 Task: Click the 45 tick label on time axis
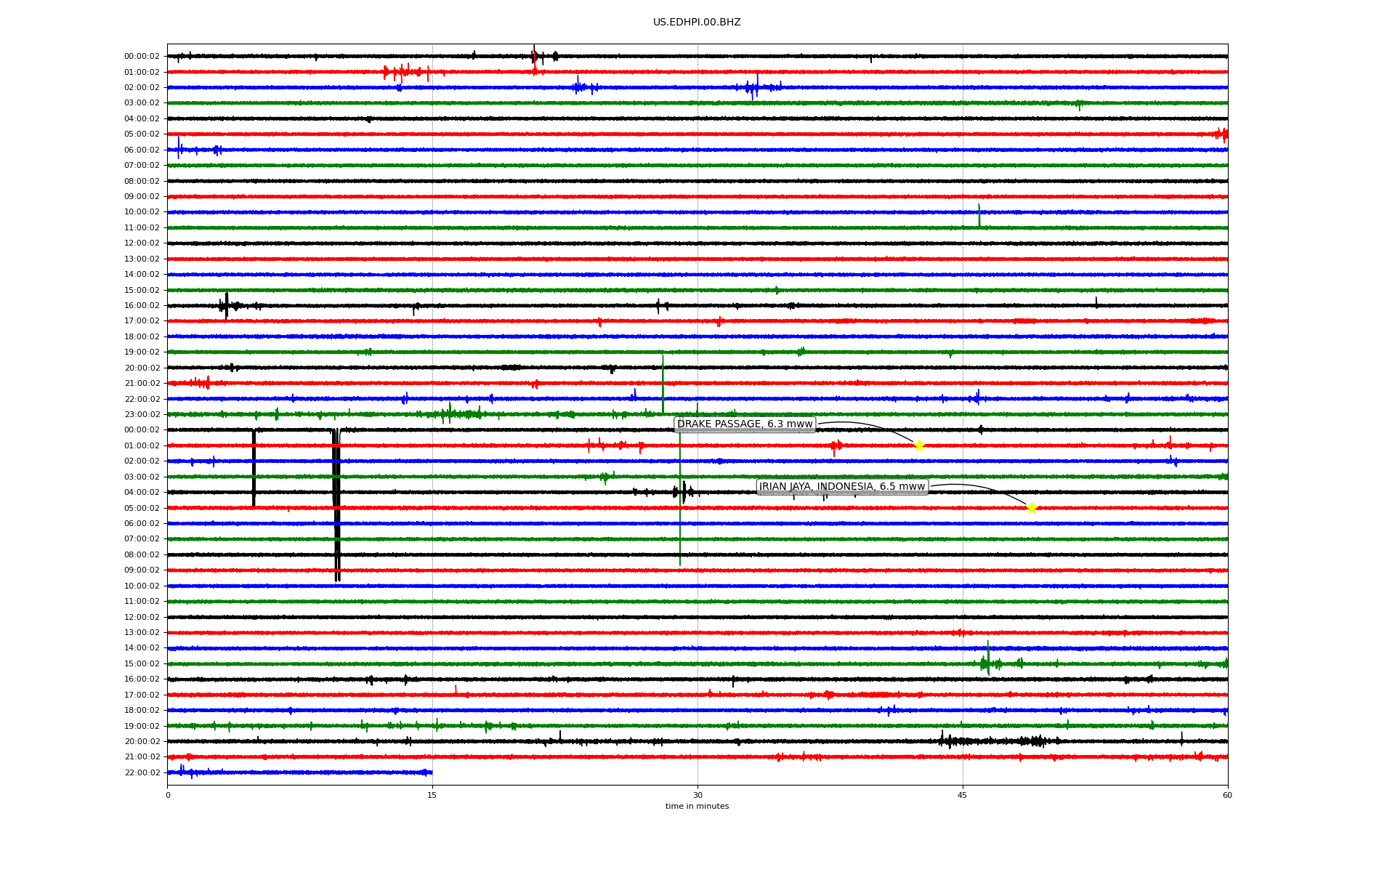(x=963, y=795)
